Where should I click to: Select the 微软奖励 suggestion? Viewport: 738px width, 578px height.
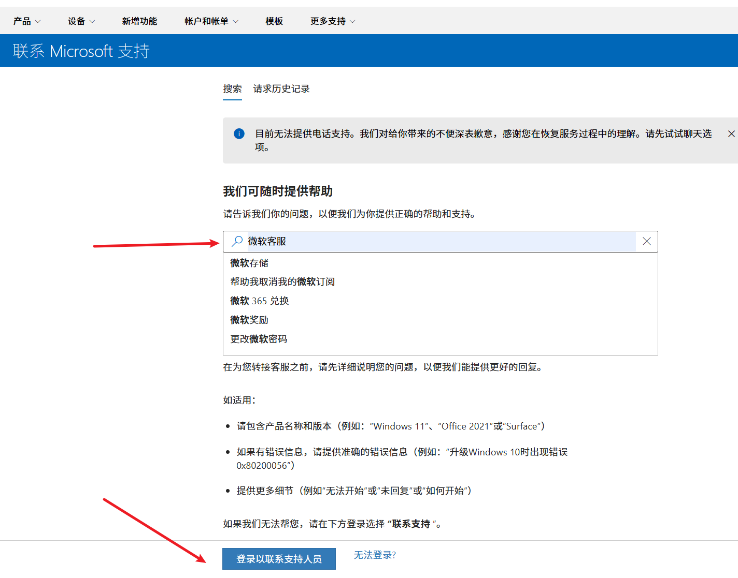click(249, 320)
